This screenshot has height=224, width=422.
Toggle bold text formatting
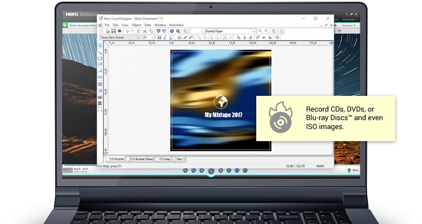(x=159, y=38)
